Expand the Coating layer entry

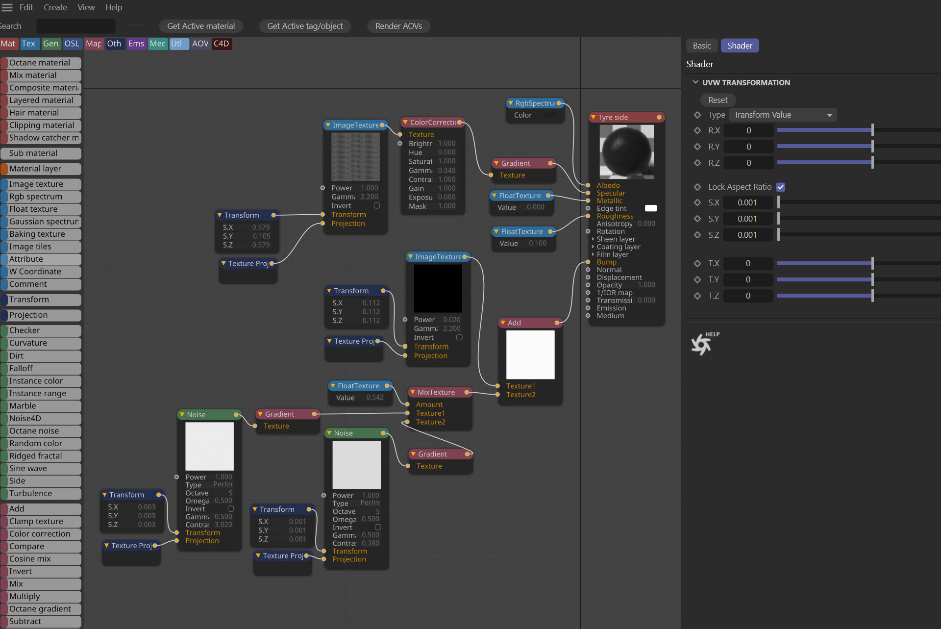tap(593, 247)
